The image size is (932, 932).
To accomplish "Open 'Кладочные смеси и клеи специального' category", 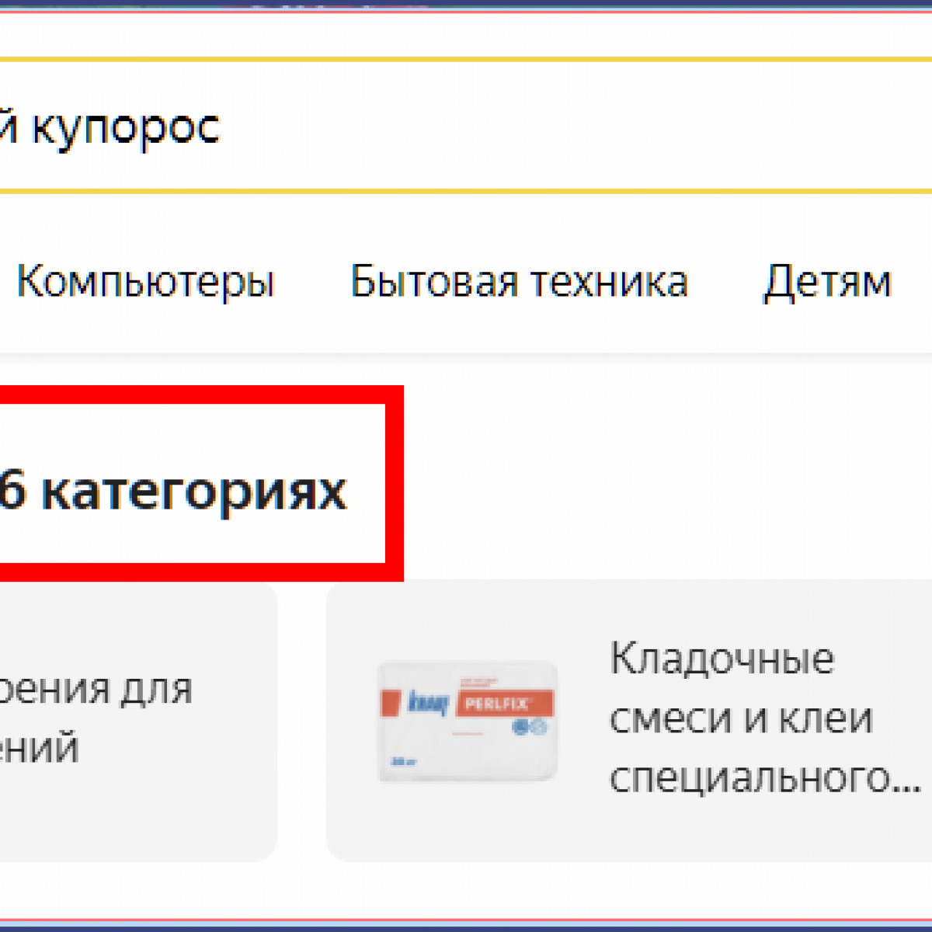I will coord(629,720).
